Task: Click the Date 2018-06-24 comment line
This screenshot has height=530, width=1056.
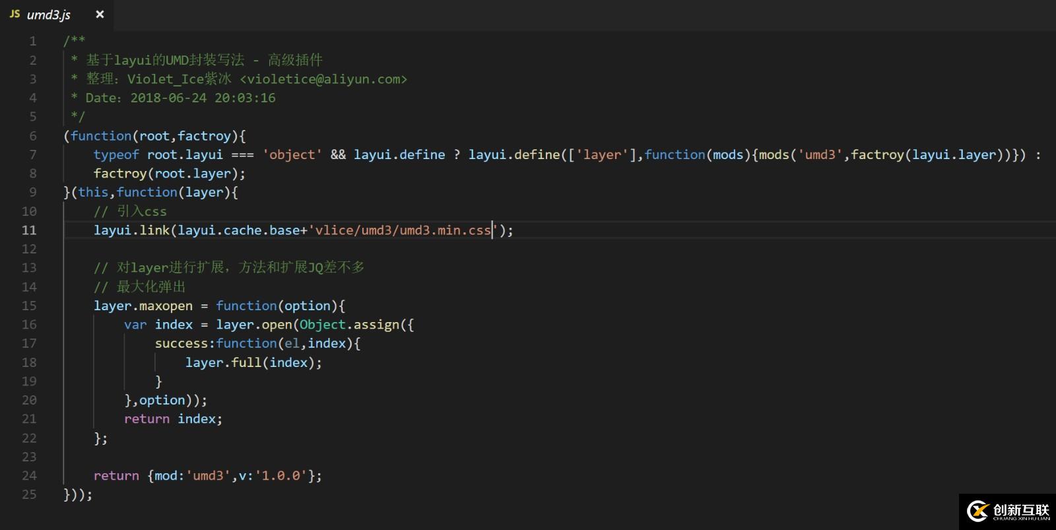Action: (174, 98)
